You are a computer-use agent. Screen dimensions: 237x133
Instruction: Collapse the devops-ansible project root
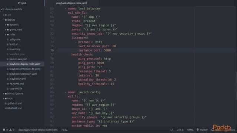tap(1, 9)
